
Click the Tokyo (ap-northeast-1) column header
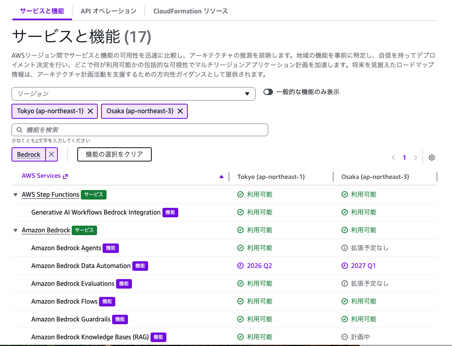[271, 177]
